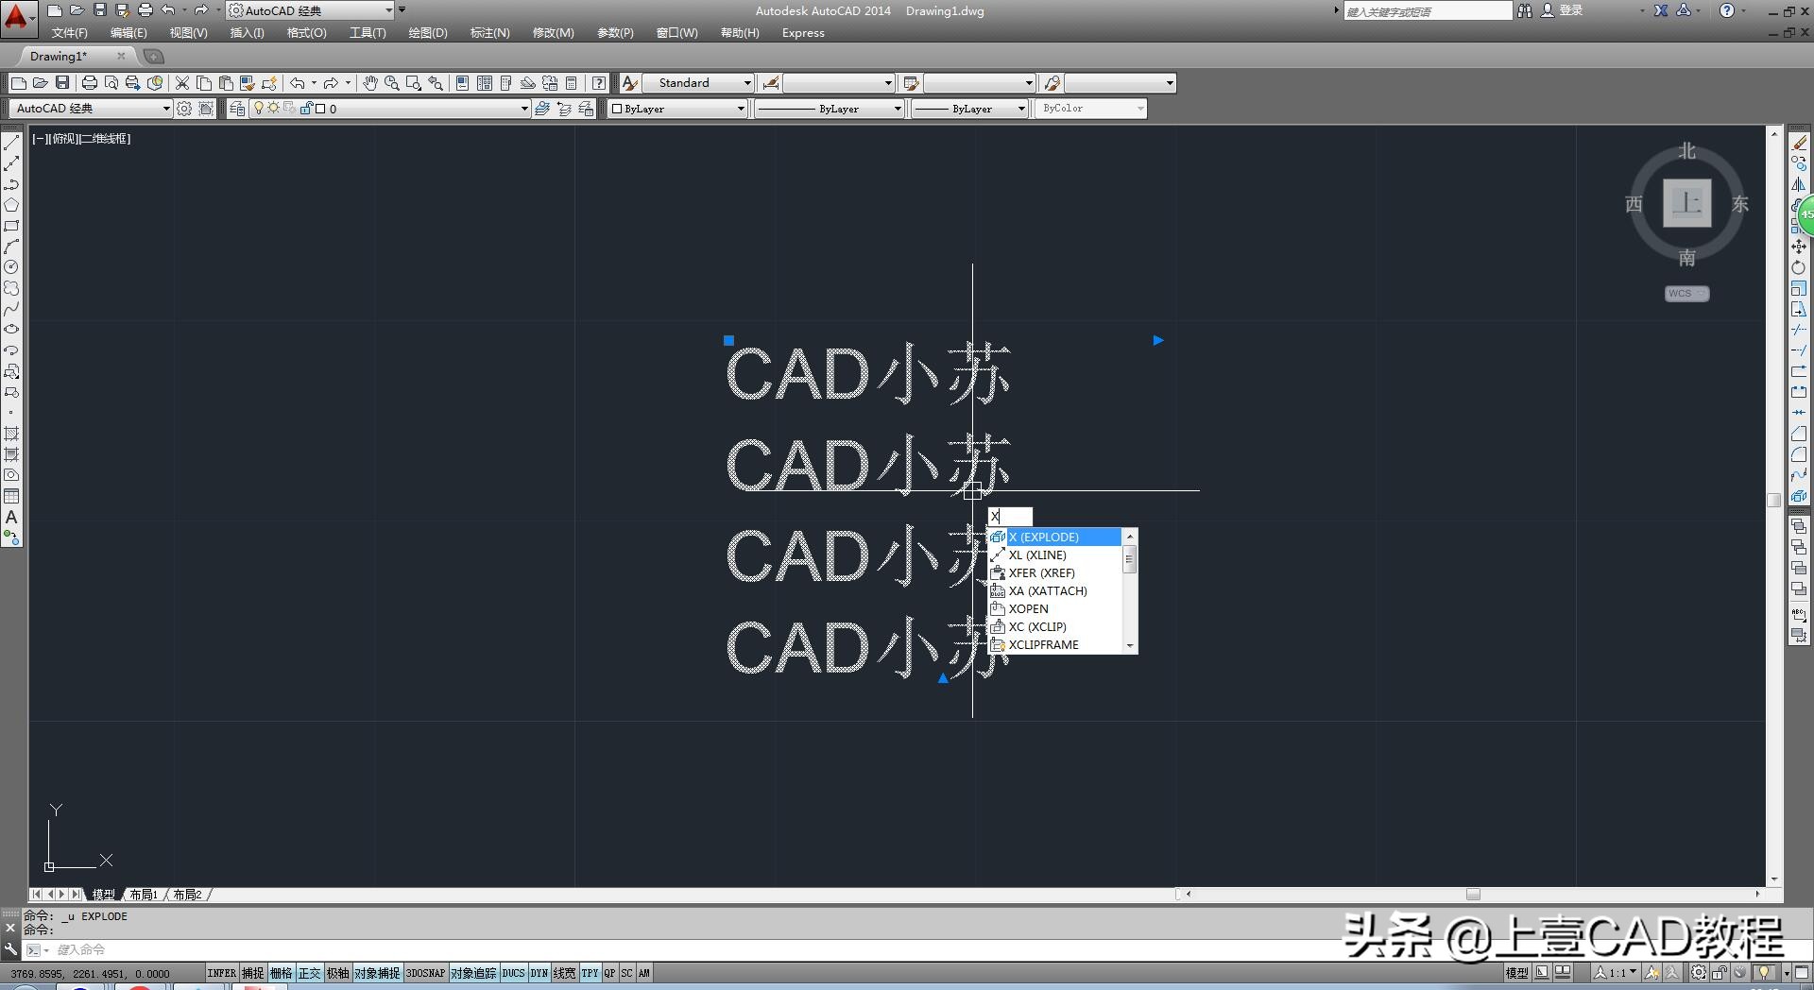Click the Plot (print) icon in toolbar

[89, 83]
